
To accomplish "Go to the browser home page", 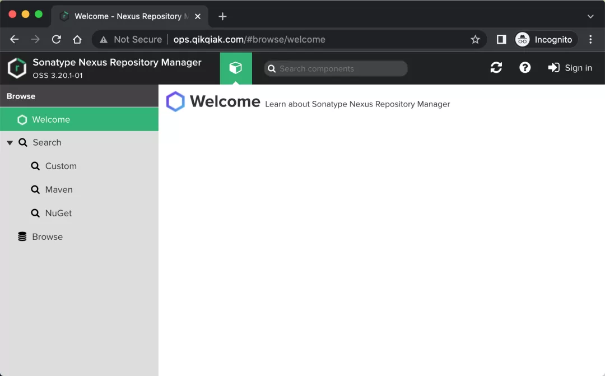I will coord(77,39).
